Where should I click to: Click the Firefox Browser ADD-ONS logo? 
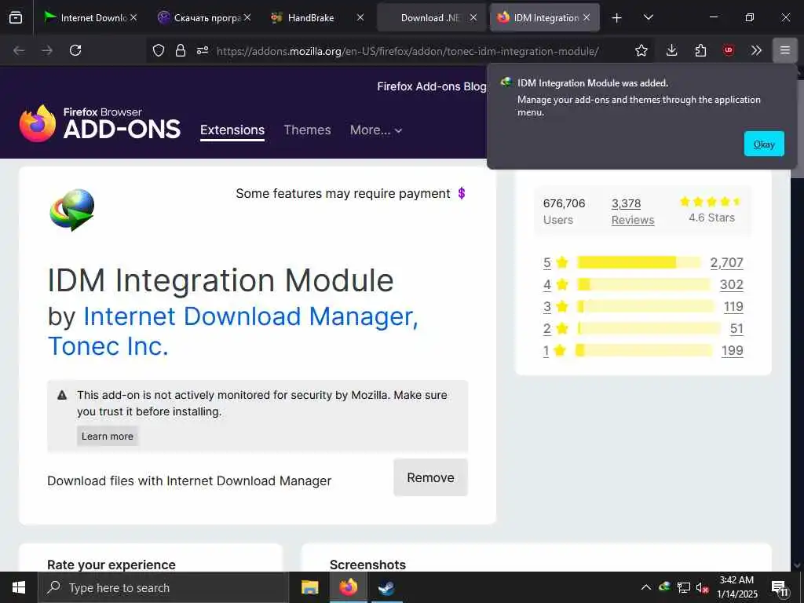coord(100,123)
